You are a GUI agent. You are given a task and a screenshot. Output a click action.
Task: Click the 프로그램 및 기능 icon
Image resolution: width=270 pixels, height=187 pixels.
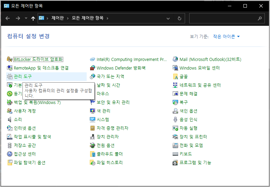175,163
